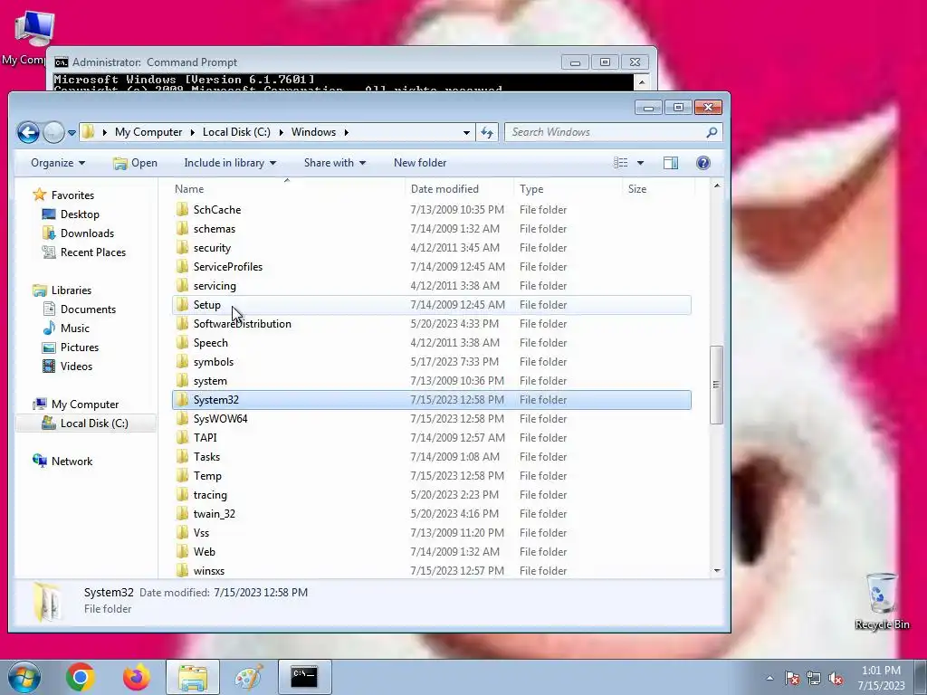Show hidden tray icons arrow
Image resolution: width=927 pixels, height=695 pixels.
tap(769, 678)
